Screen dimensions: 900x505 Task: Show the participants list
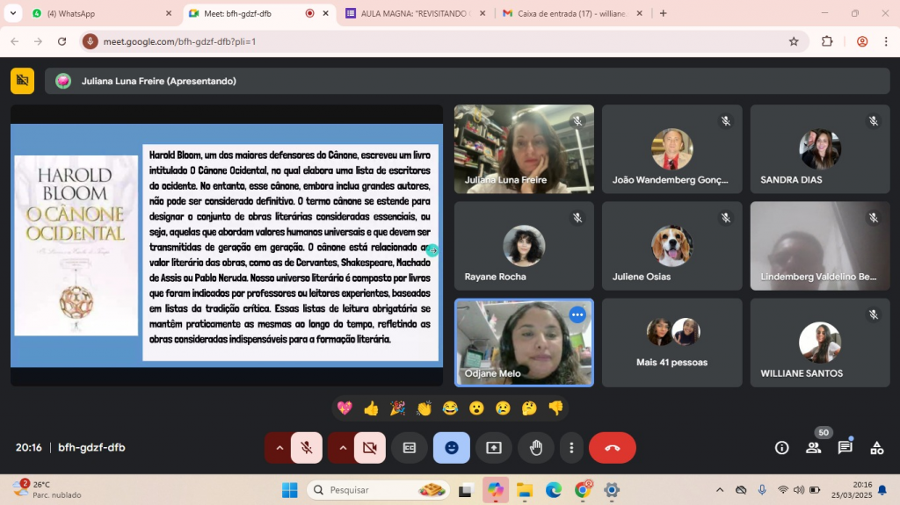click(x=813, y=448)
